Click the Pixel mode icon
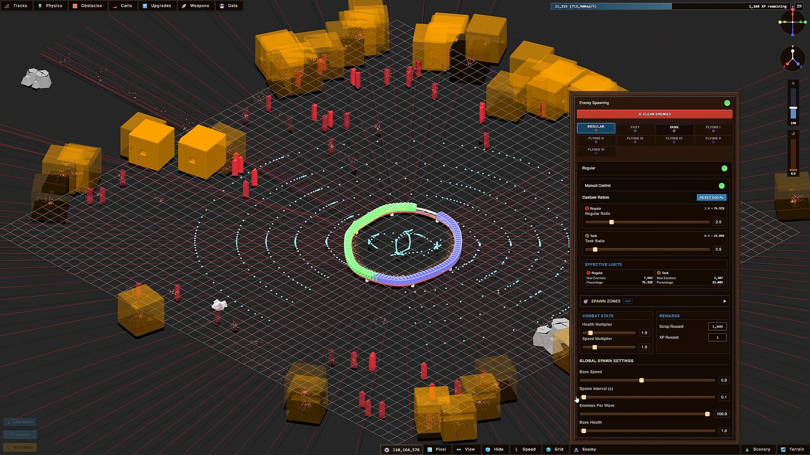Viewport: 810px width, 455px height. (430, 450)
